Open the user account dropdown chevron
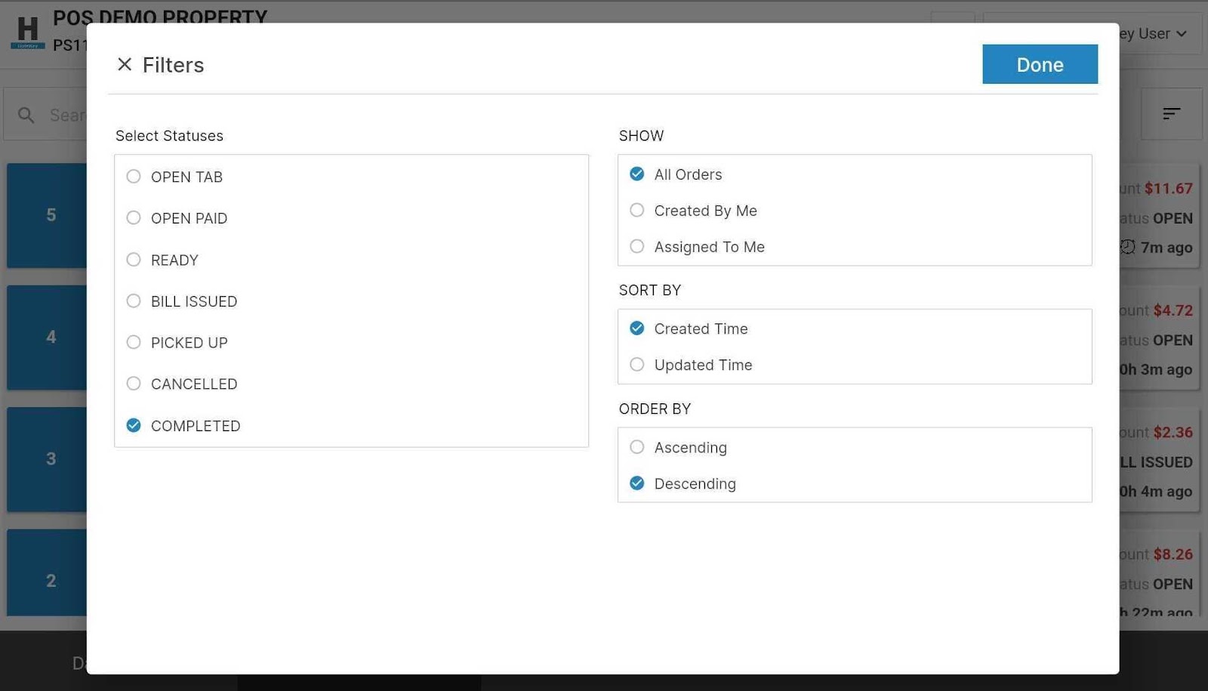The image size is (1208, 691). pos(1182,34)
